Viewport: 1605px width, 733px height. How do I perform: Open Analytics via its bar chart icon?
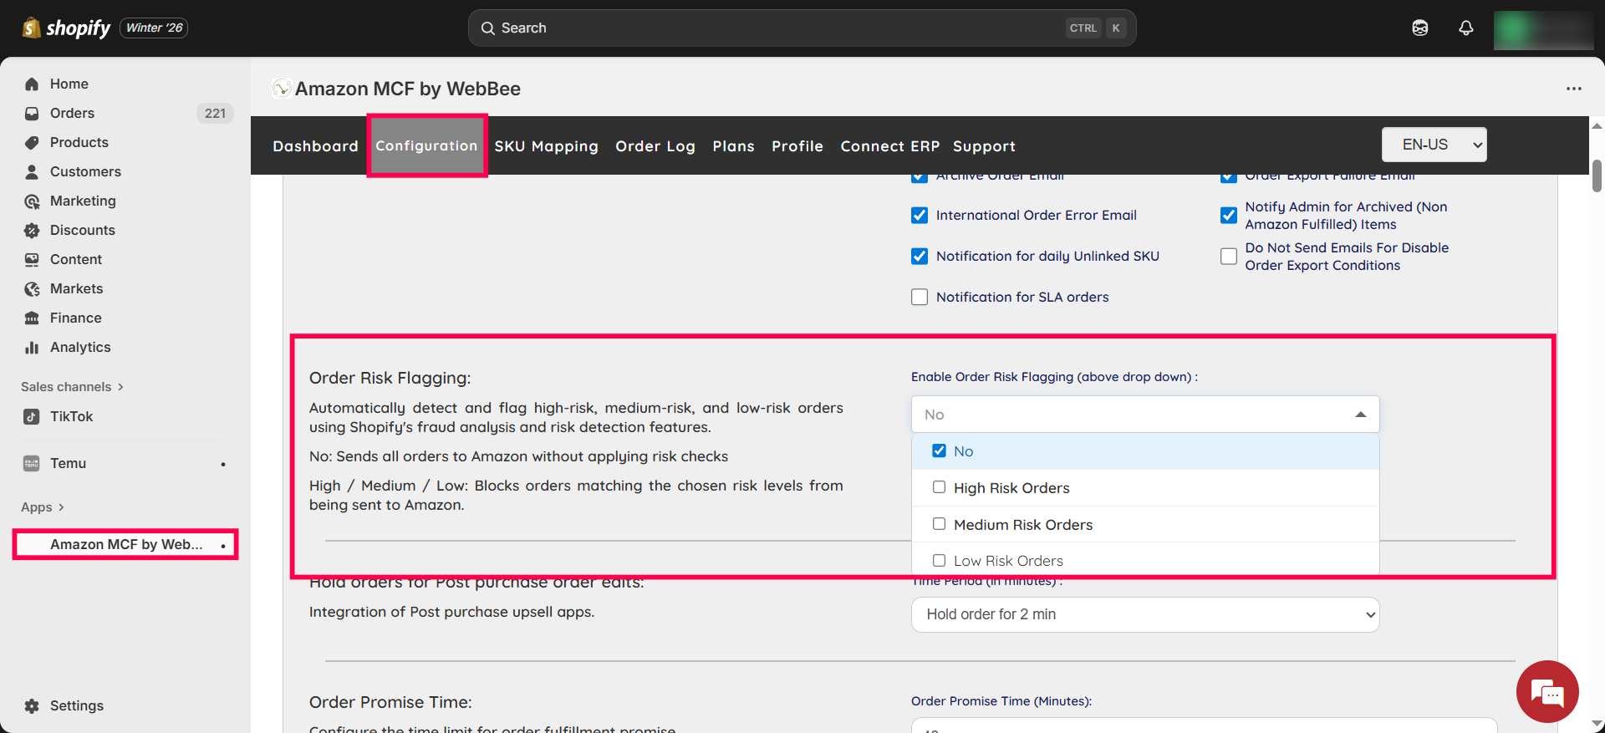click(x=32, y=348)
